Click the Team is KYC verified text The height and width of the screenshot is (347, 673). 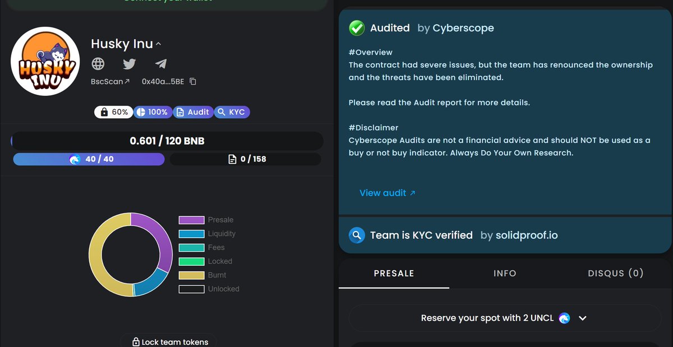[421, 235]
